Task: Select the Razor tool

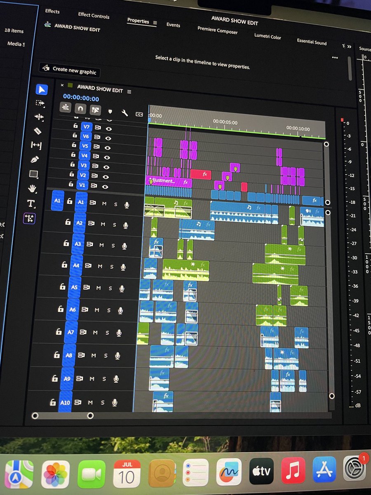Action: pyautogui.click(x=38, y=131)
